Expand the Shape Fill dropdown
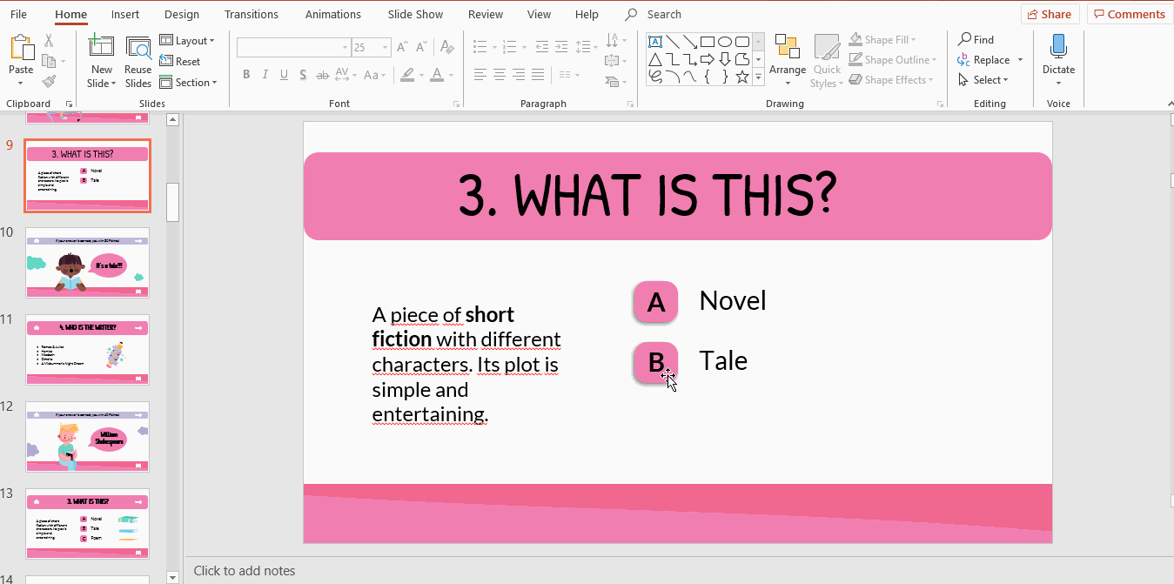1174x584 pixels. point(913,38)
